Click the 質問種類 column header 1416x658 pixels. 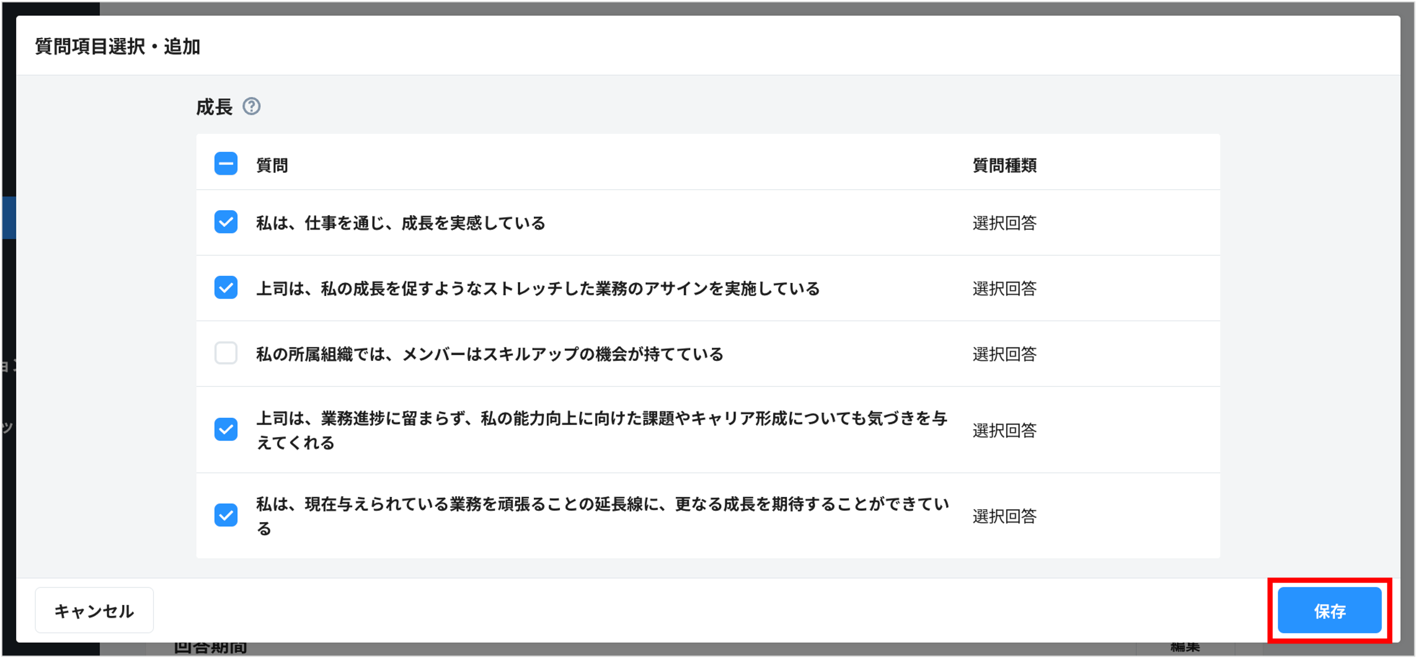pos(1005,165)
